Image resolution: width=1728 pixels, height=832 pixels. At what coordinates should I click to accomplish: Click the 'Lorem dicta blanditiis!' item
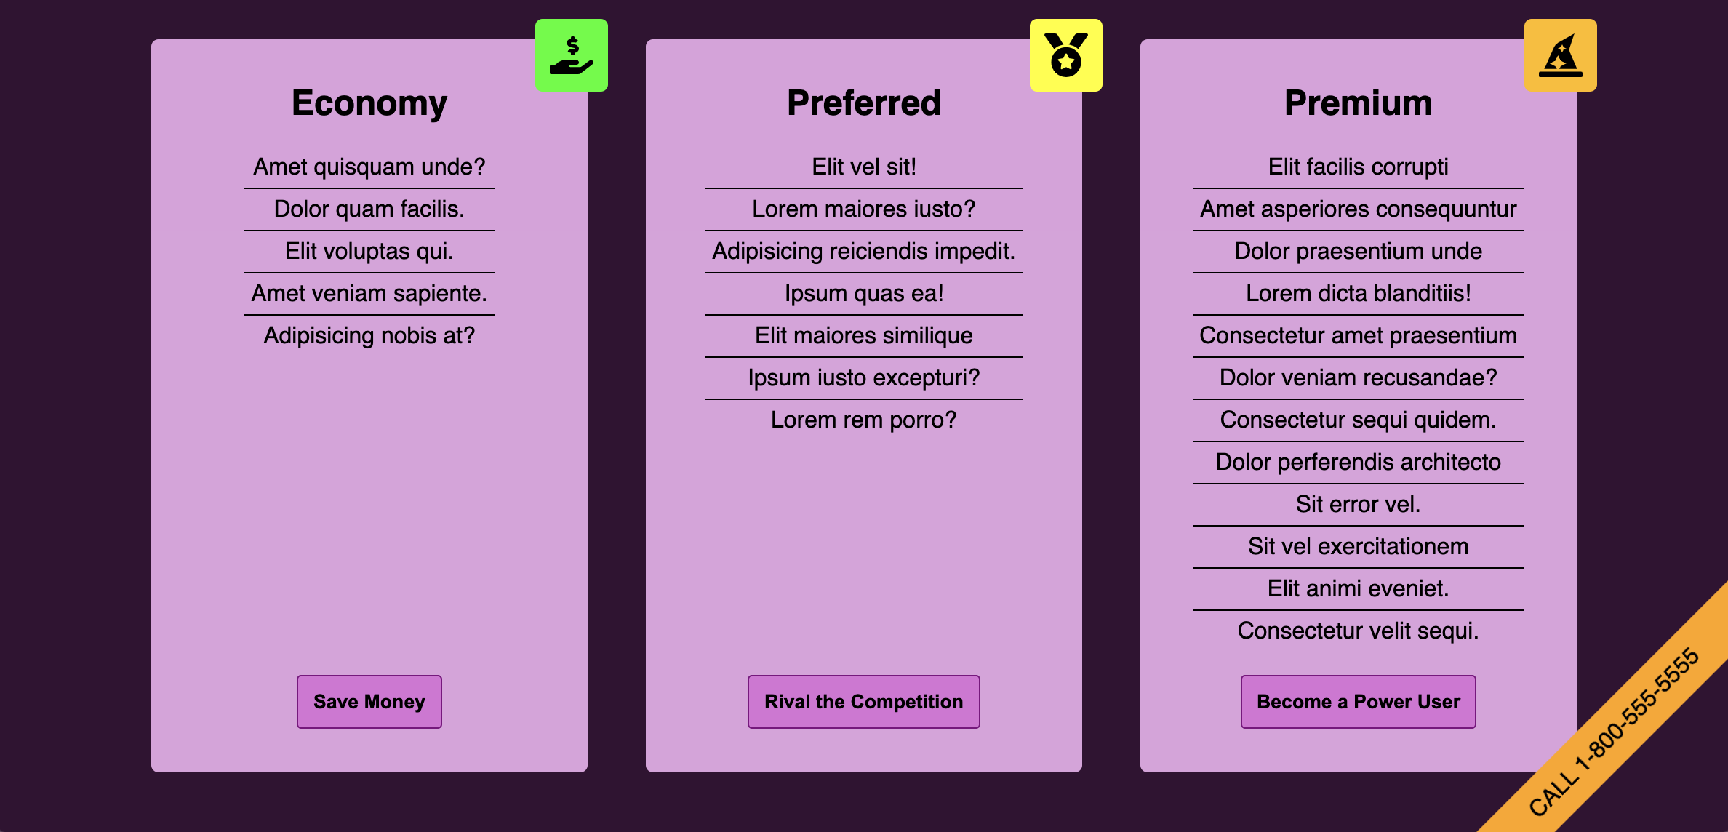pos(1359,294)
